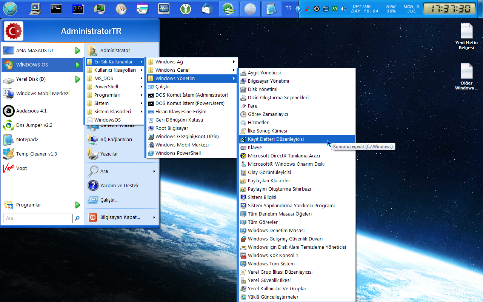Viewport: 483px width, 302px height.
Task: Click the AdministratorTR user avatar picture
Action: 14,31
